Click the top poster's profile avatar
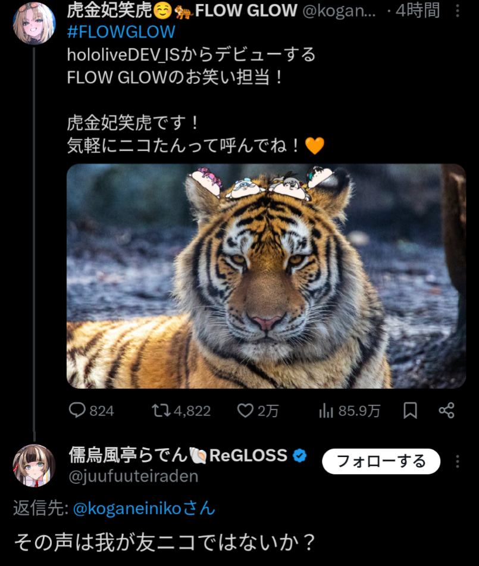 pyautogui.click(x=34, y=23)
